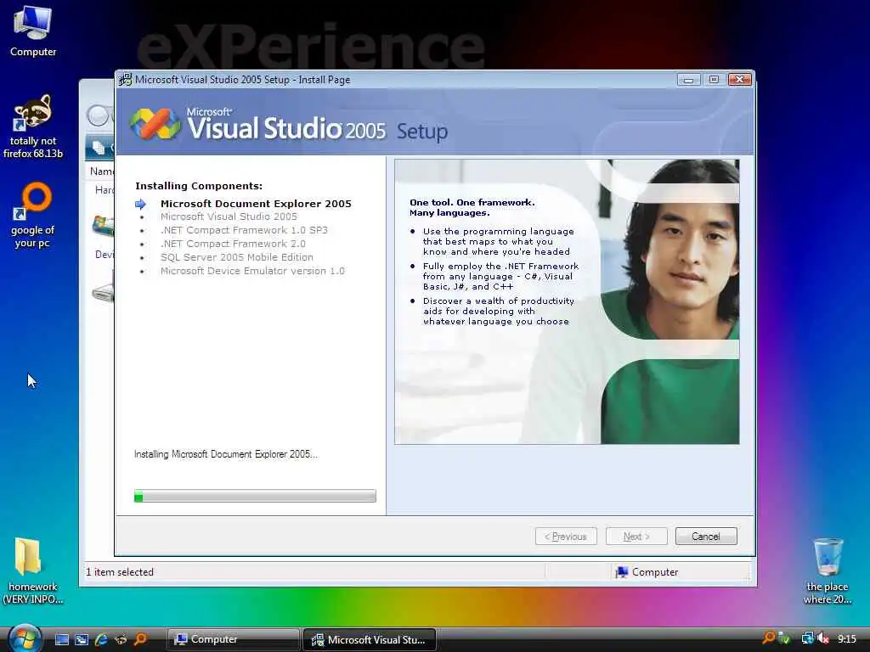Open the Computer desktop icon
Image resolution: width=870 pixels, height=652 pixels.
(x=33, y=31)
